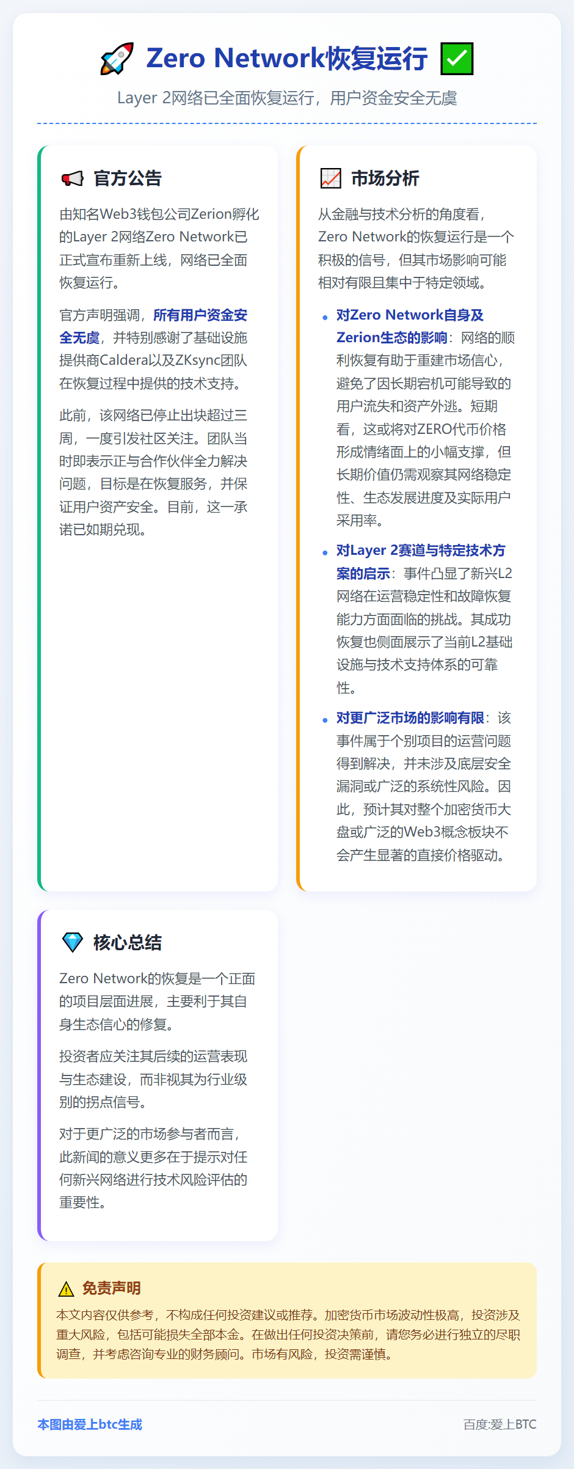Image resolution: width=574 pixels, height=1469 pixels.
Task: Click the chart icon next to 市场分析
Action: click(330, 178)
